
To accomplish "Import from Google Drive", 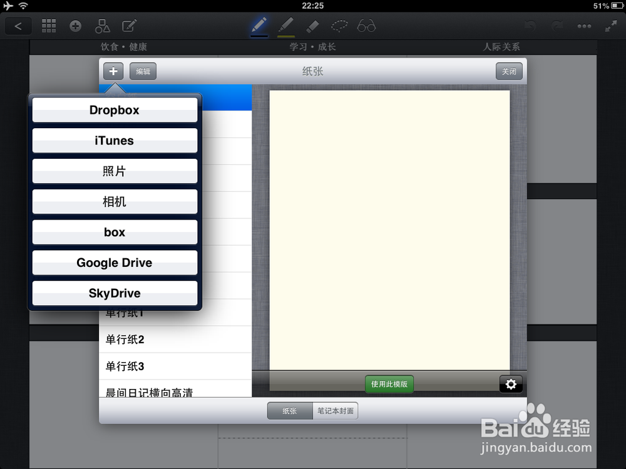I will tap(115, 263).
